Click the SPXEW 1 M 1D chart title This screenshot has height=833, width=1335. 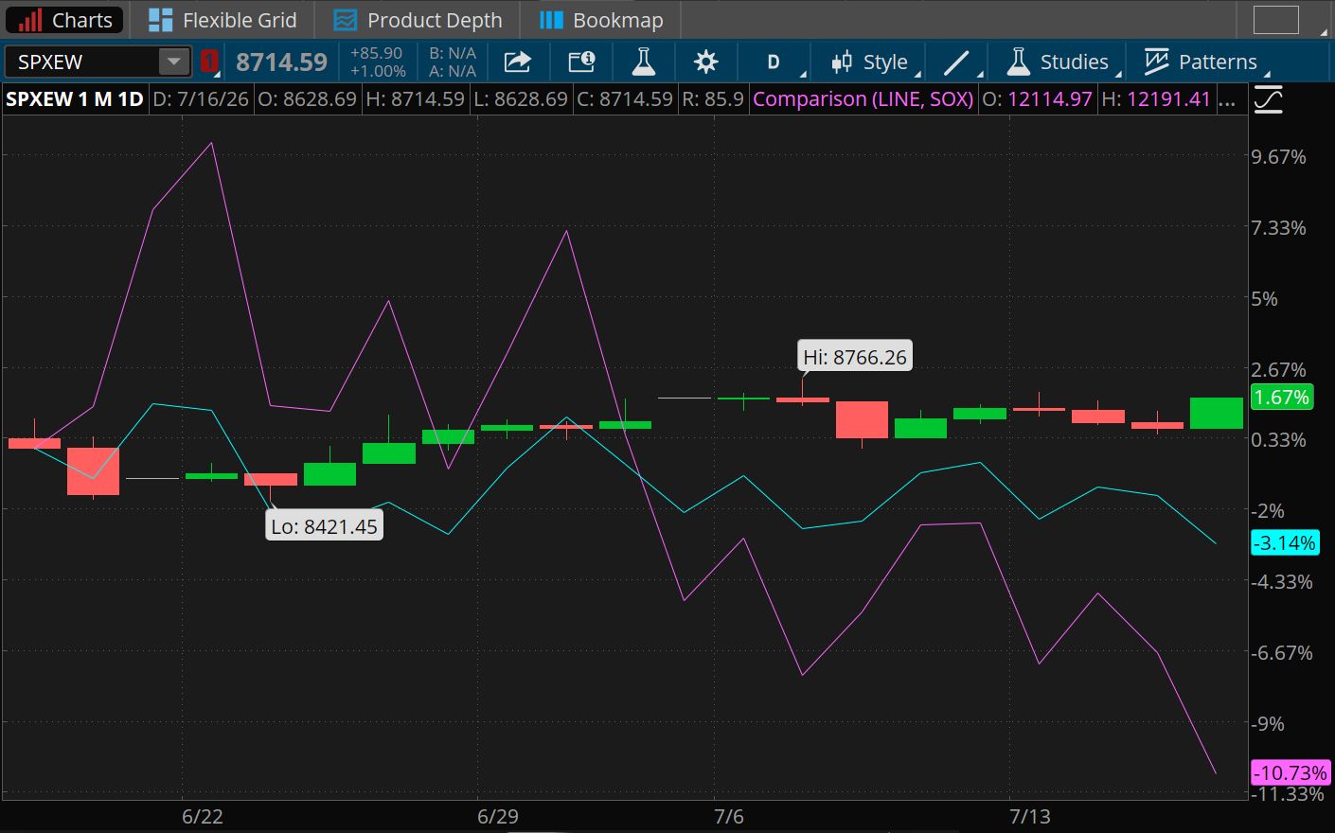[x=75, y=99]
